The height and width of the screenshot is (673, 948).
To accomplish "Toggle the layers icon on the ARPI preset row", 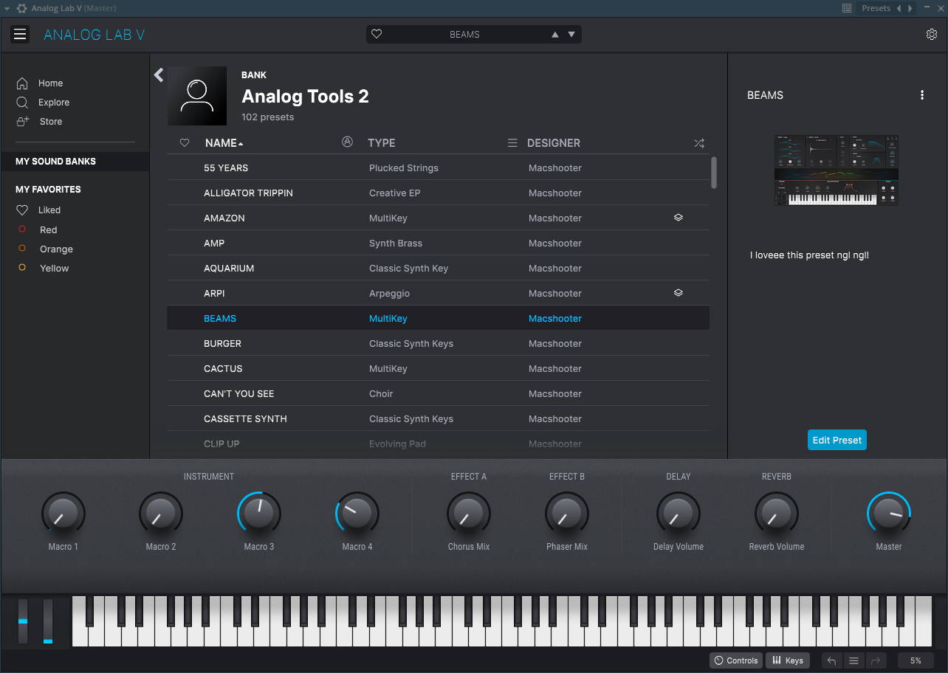I will [x=679, y=292].
